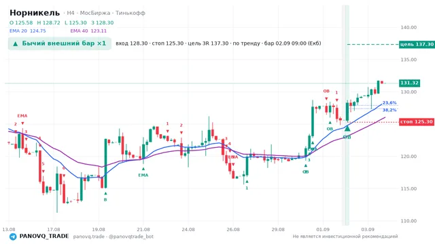Click the "H4 · МосБиржа · Тинькофф" subtitle
The image size is (435, 244).
point(106,13)
